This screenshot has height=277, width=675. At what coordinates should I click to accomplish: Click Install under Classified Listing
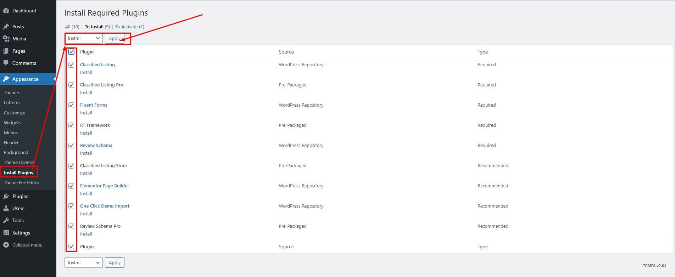(x=86, y=72)
